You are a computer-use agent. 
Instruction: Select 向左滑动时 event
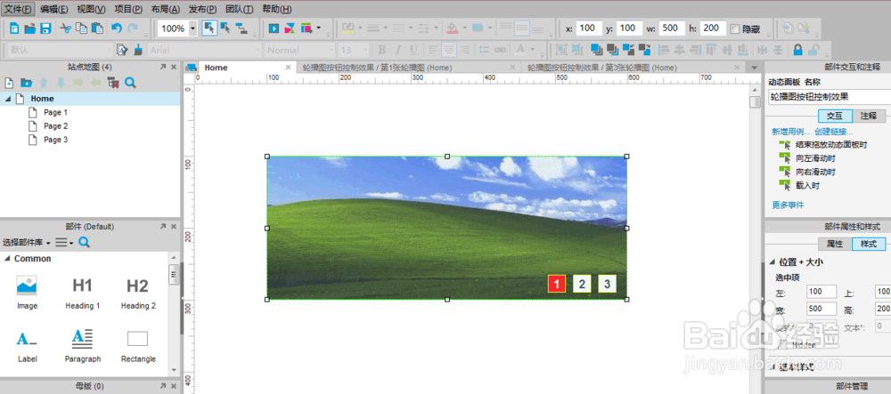pos(815,158)
